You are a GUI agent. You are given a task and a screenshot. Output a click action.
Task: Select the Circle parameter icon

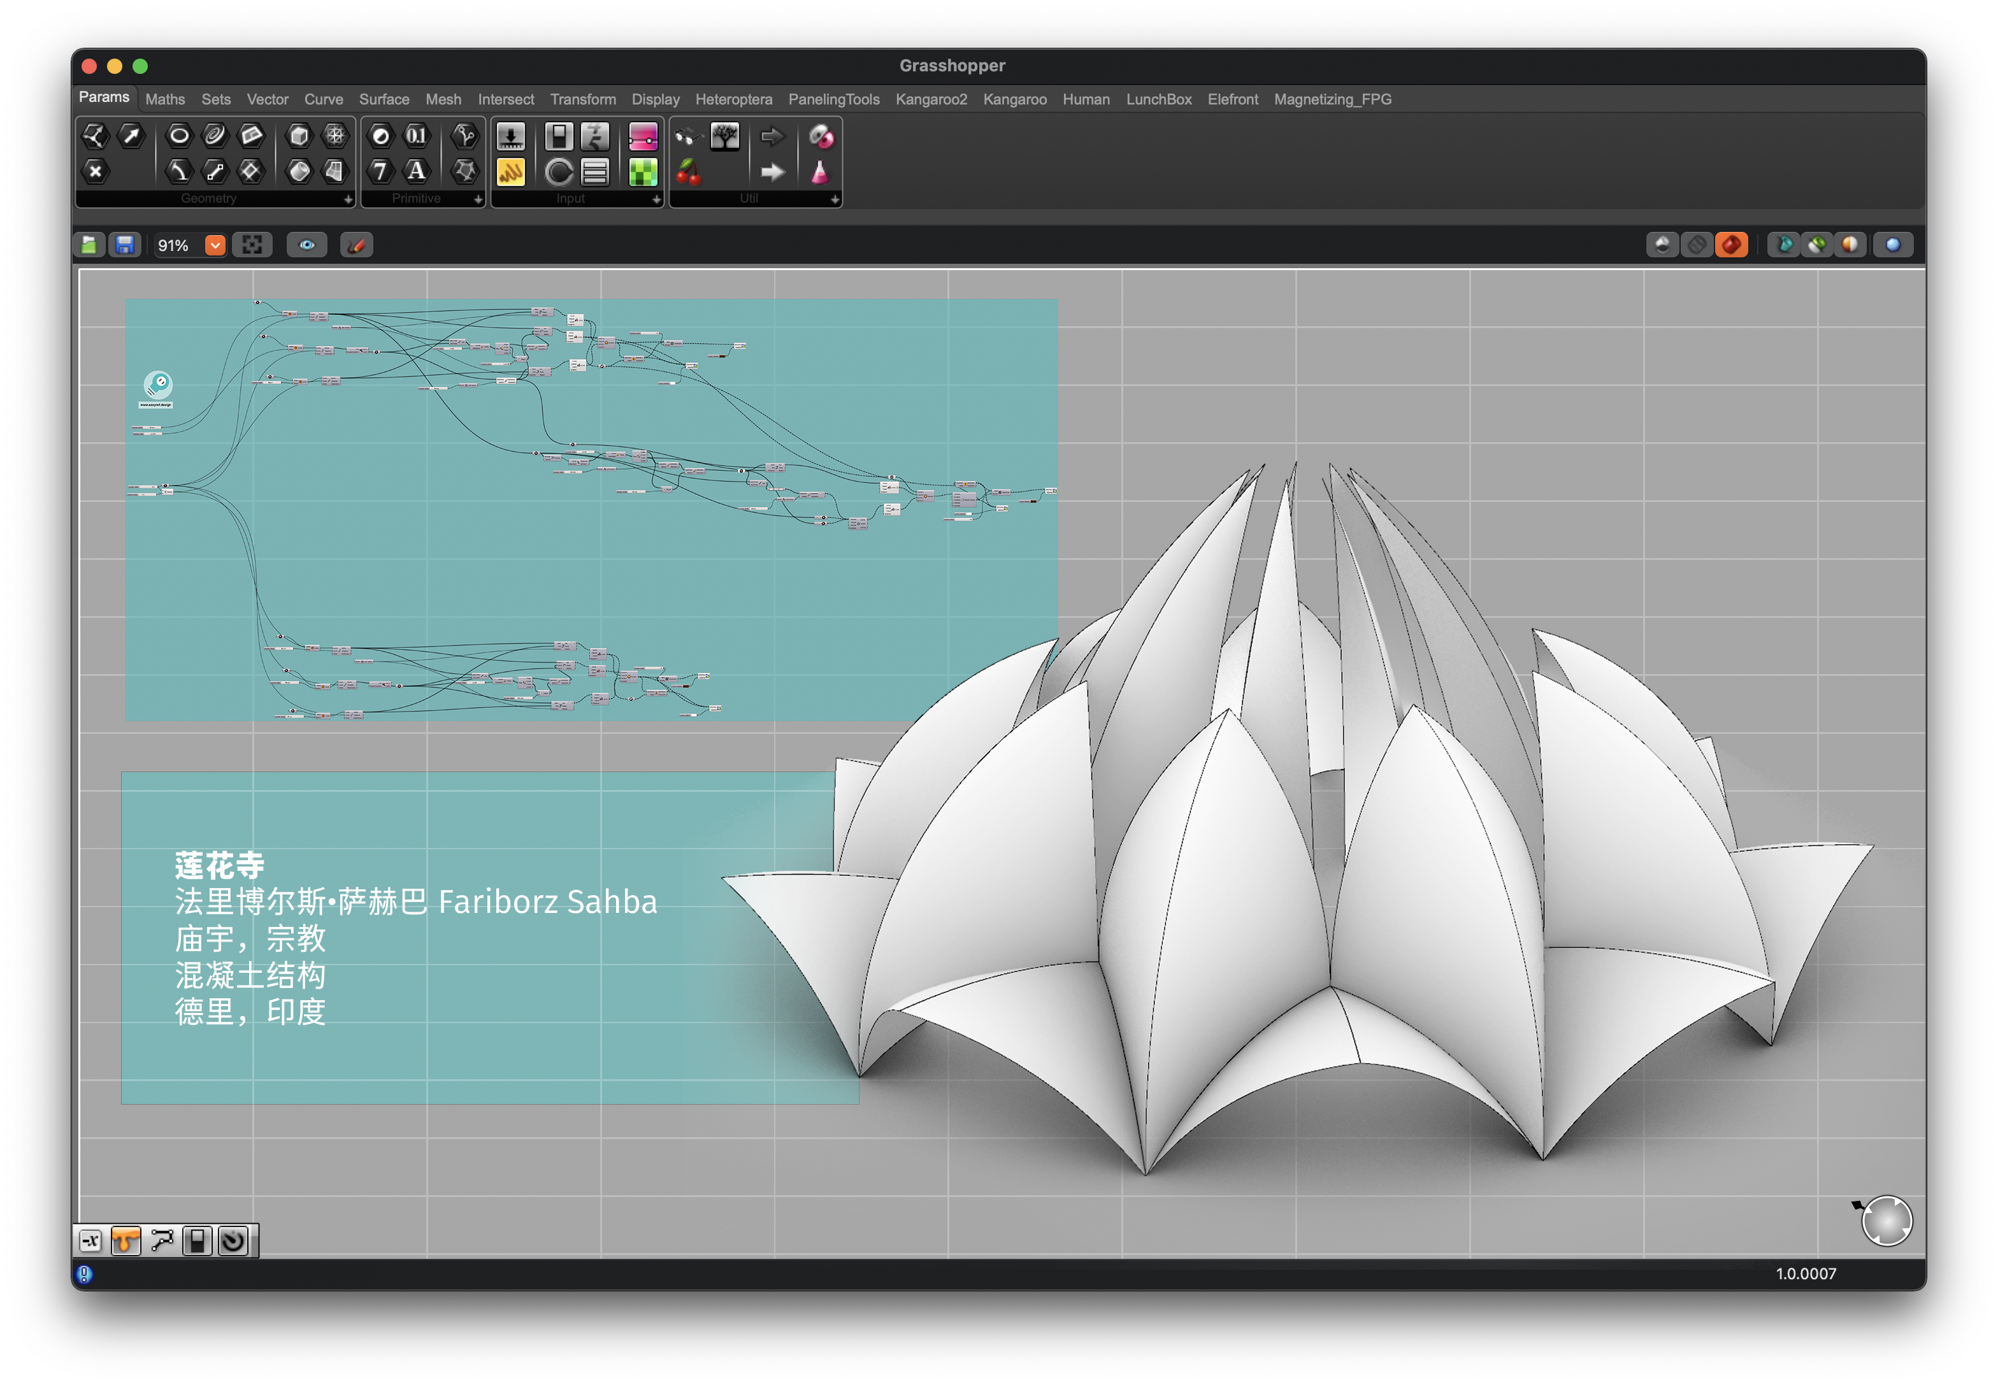[x=179, y=135]
